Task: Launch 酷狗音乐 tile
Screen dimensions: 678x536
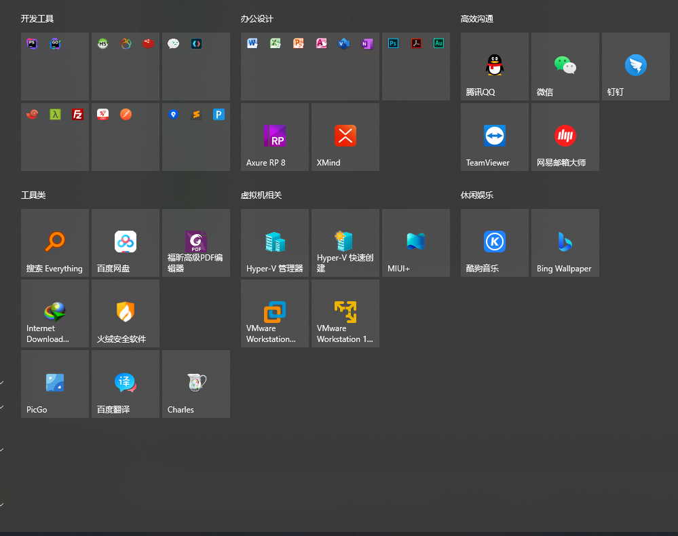Action: pyautogui.click(x=495, y=243)
